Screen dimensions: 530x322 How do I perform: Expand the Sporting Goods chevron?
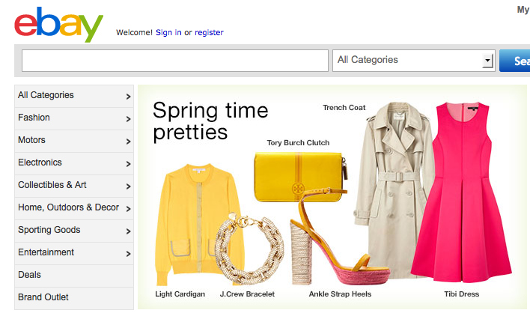pyautogui.click(x=128, y=231)
